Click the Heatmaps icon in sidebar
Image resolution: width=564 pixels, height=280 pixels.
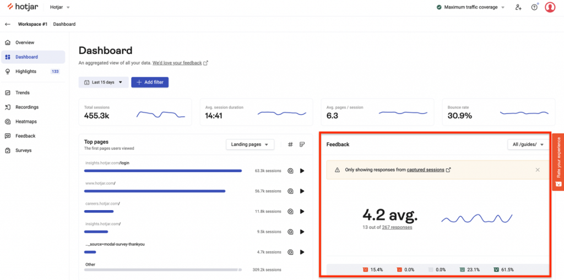pyautogui.click(x=8, y=122)
